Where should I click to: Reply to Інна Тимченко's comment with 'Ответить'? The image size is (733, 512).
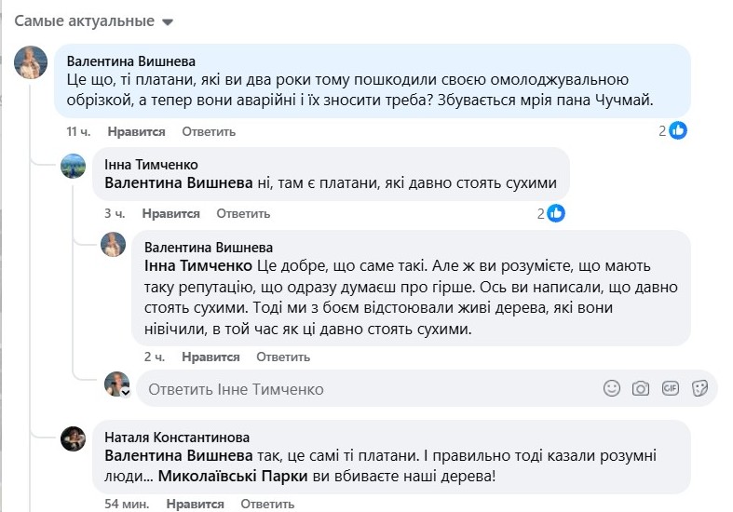pos(243,213)
